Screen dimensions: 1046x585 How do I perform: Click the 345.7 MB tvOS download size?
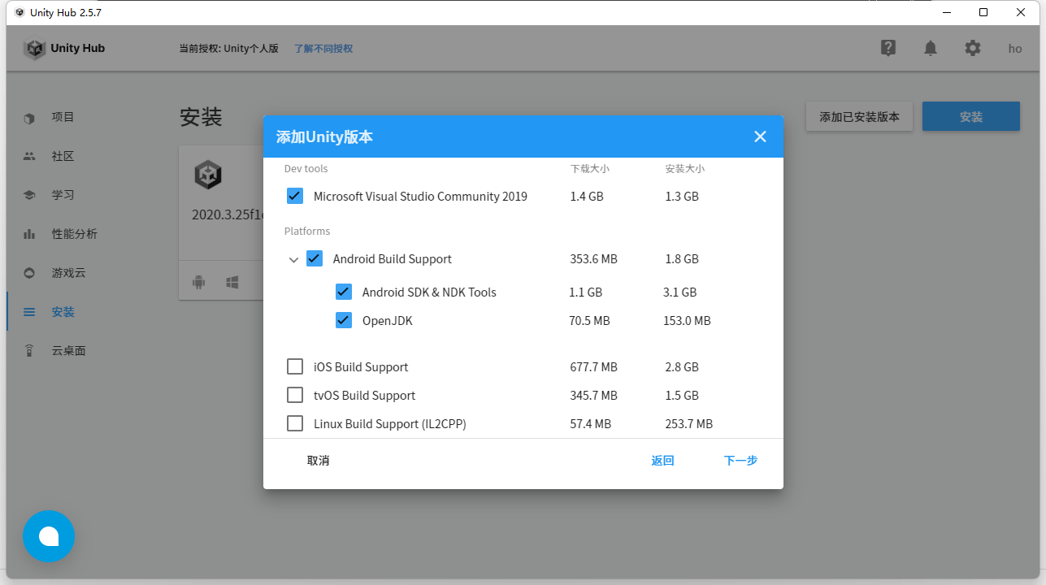(594, 396)
